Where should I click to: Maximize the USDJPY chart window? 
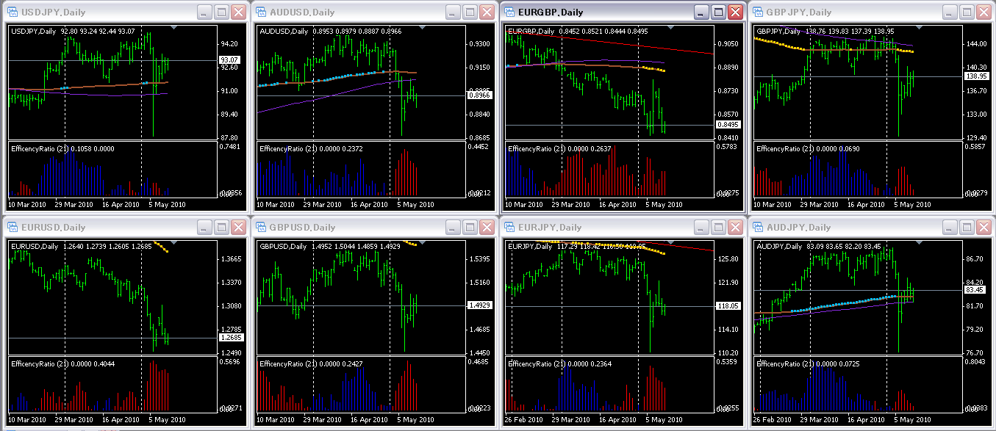click(221, 12)
